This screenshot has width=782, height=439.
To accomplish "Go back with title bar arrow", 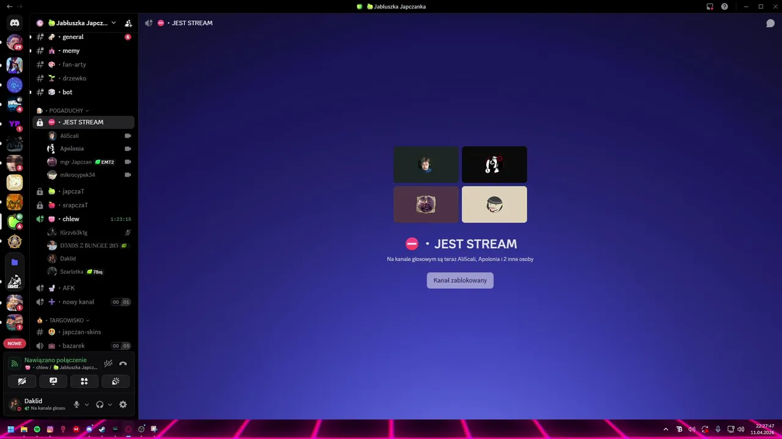I will 9,6.
